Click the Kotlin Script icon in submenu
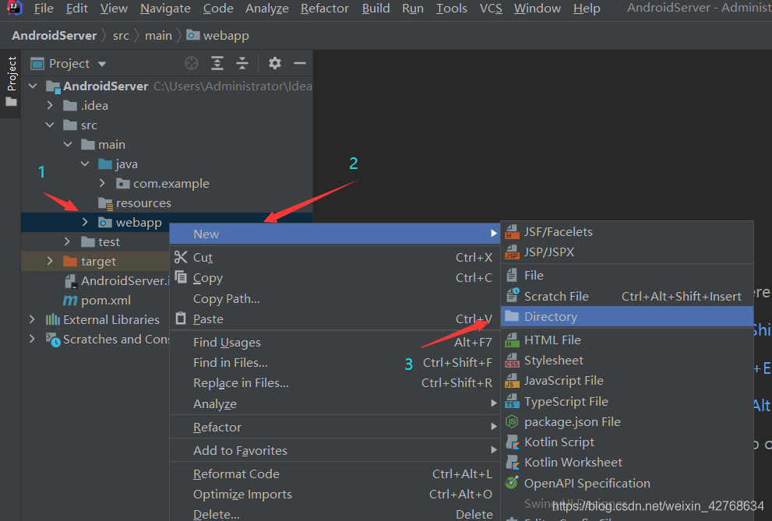The width and height of the screenshot is (772, 521). [512, 442]
